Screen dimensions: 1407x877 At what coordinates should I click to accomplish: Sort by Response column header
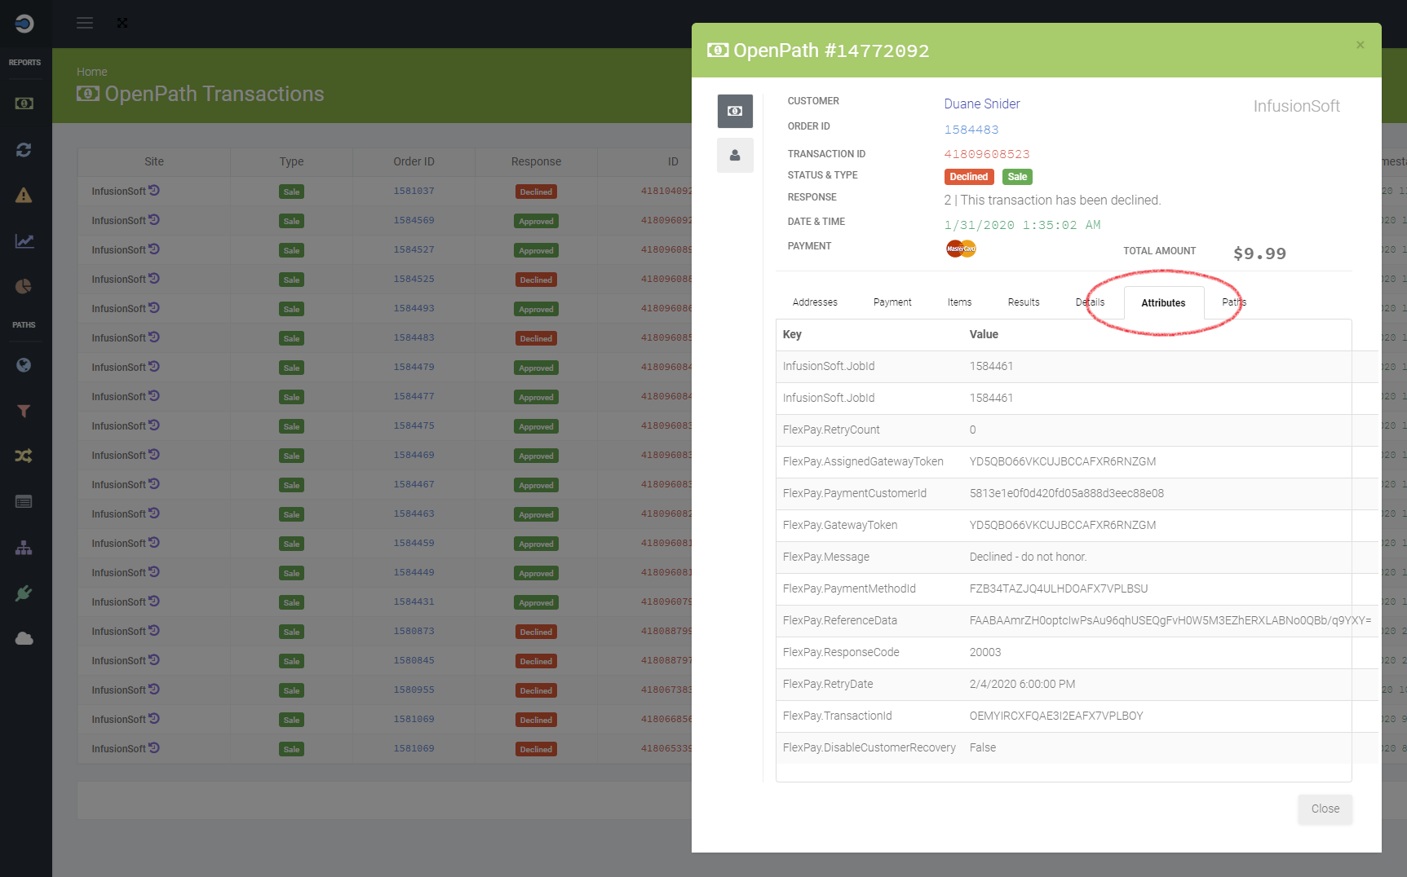point(536,161)
